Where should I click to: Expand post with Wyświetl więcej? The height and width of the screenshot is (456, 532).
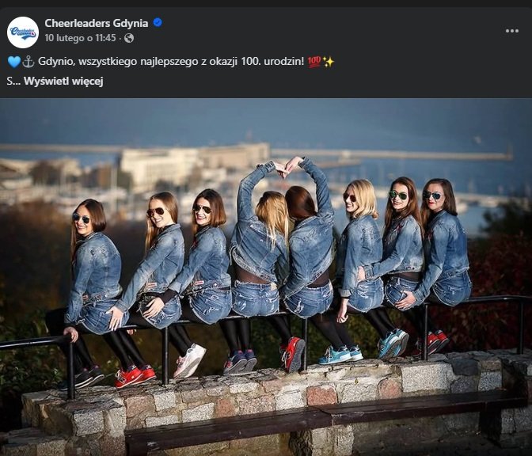(63, 82)
